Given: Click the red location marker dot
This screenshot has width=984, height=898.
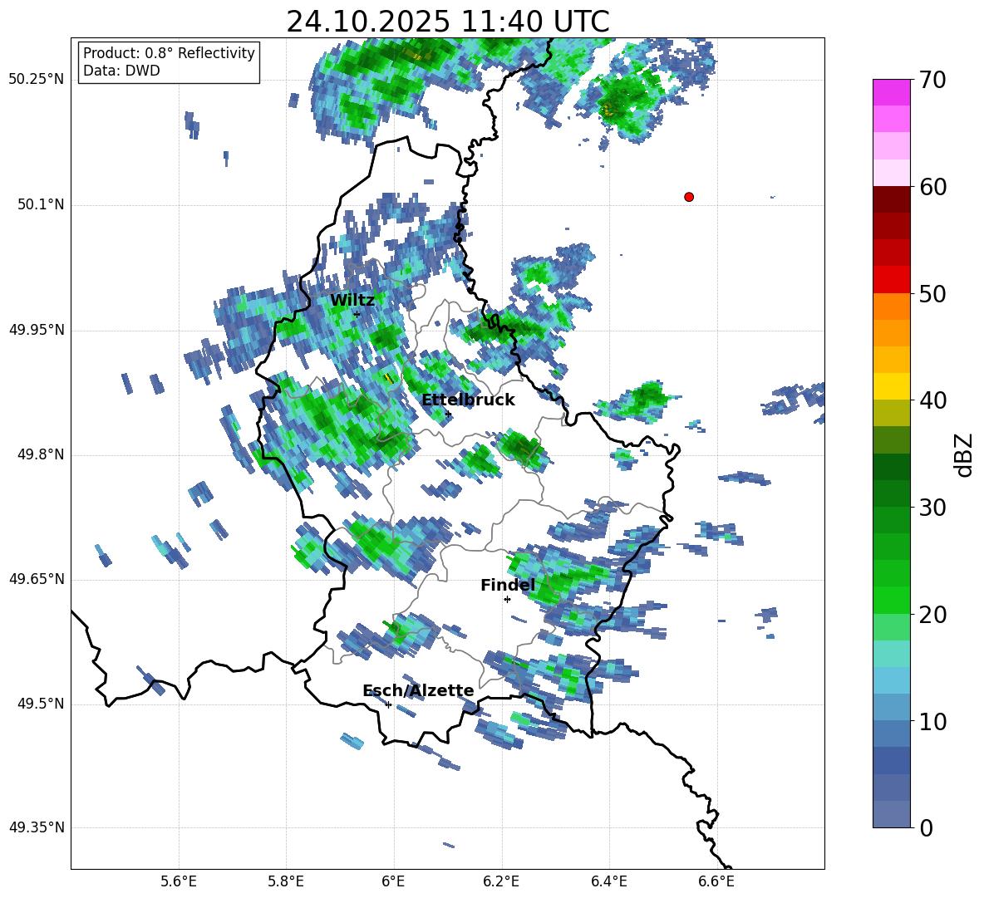Looking at the screenshot, I should pyautogui.click(x=689, y=197).
